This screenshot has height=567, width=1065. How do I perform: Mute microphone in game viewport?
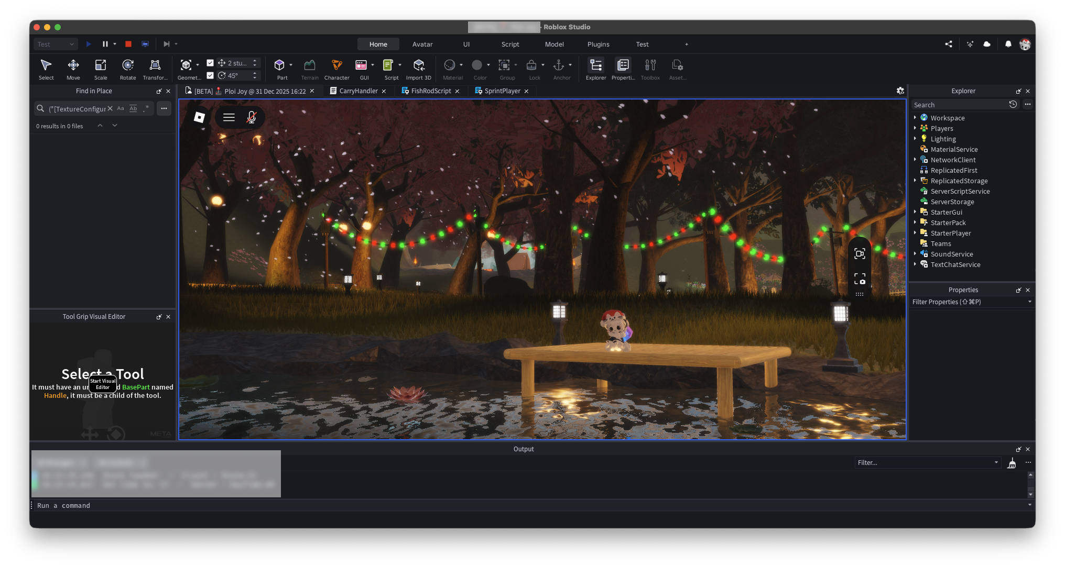point(252,117)
